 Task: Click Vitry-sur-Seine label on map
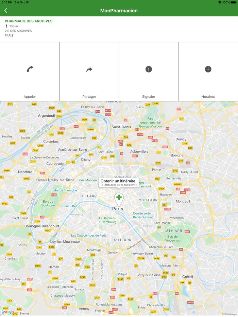point(149,275)
